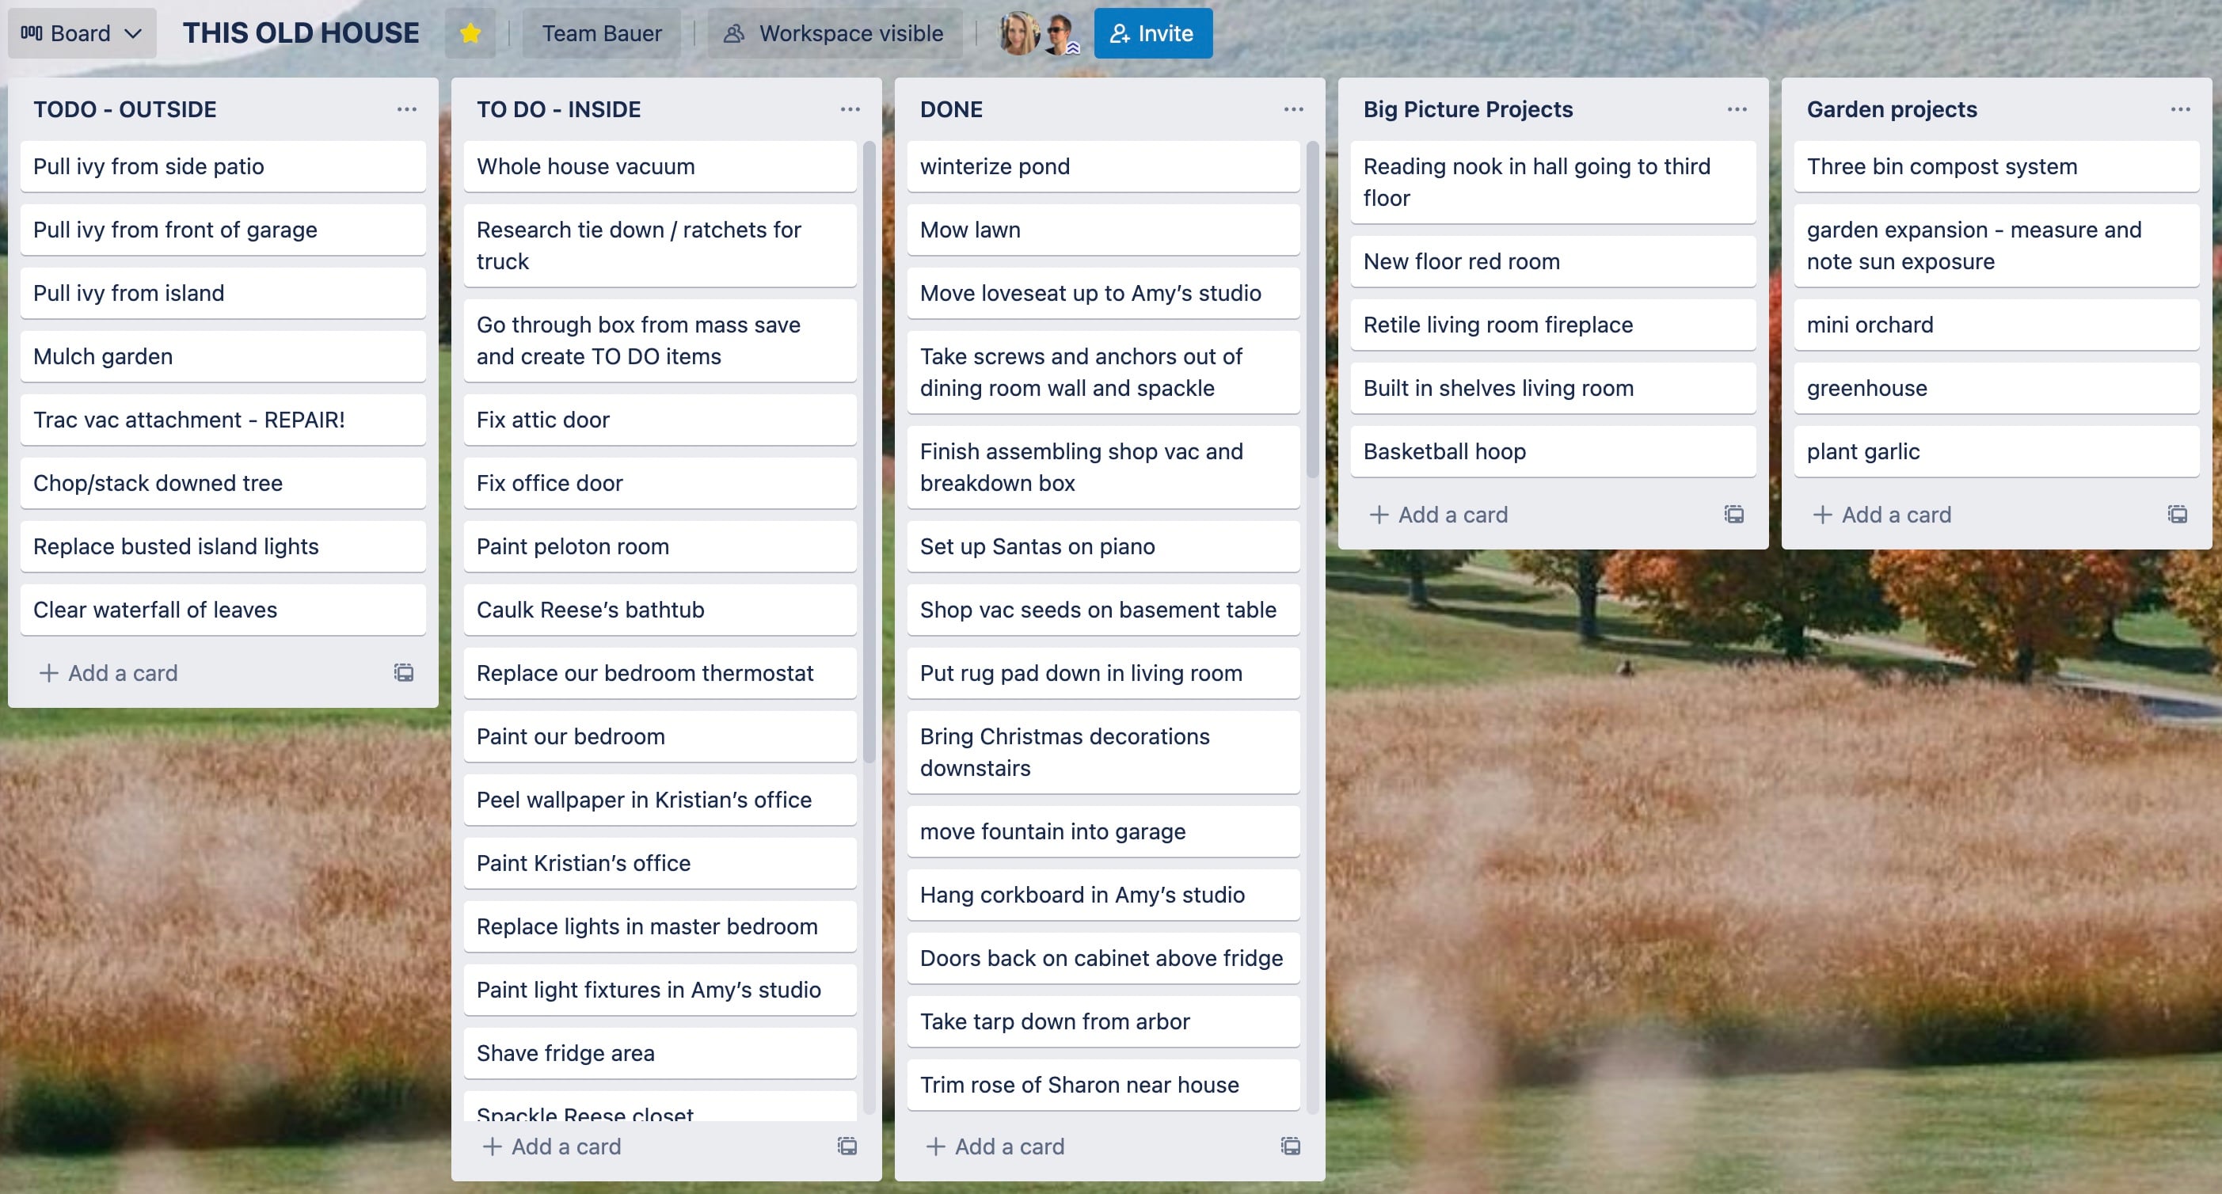Open the 'Shave fridge area' card
This screenshot has height=1194, width=2222.
tap(660, 1053)
